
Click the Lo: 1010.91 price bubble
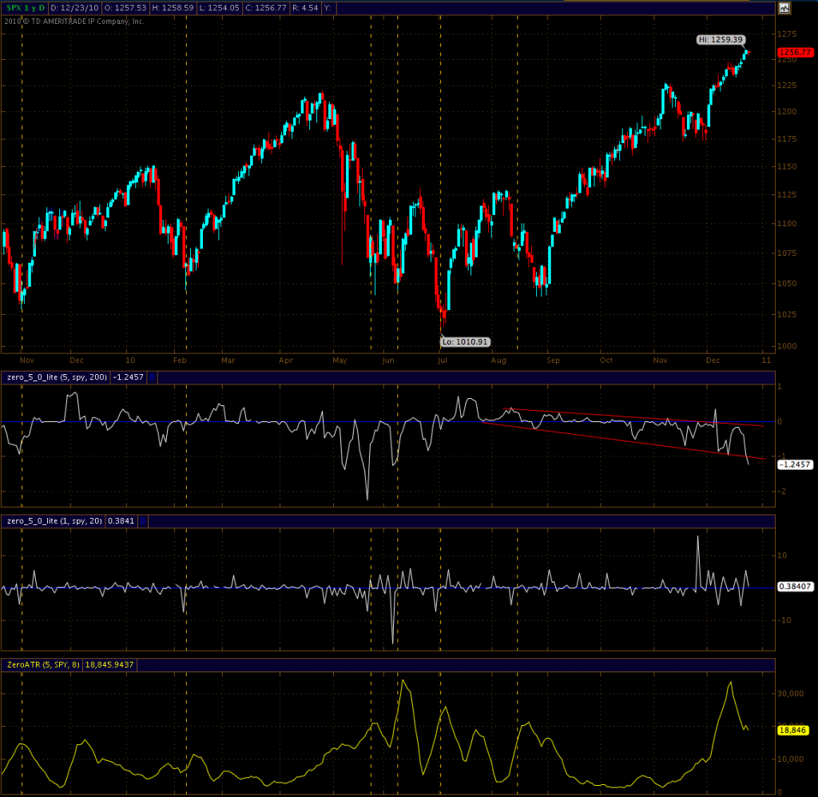click(x=465, y=341)
